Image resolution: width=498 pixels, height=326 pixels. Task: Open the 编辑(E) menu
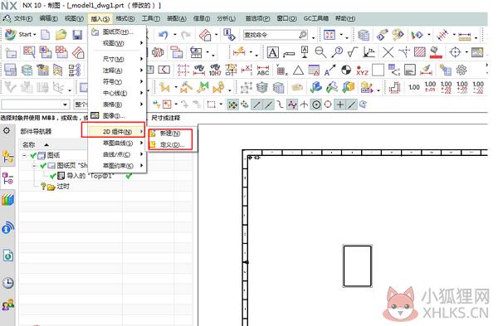(x=49, y=18)
